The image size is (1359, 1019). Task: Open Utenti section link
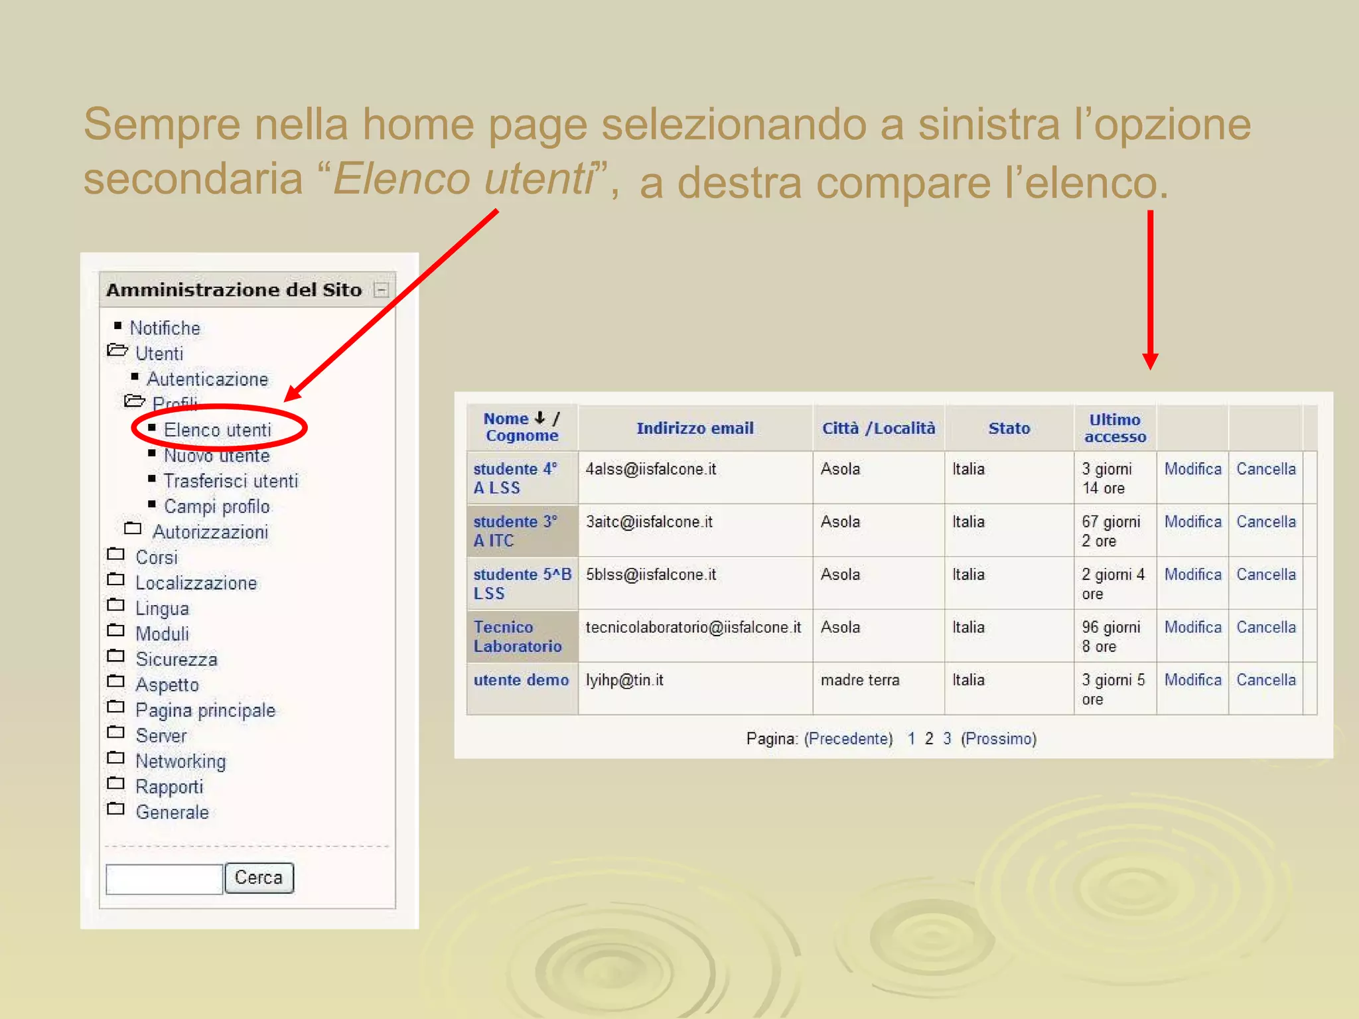tap(159, 354)
